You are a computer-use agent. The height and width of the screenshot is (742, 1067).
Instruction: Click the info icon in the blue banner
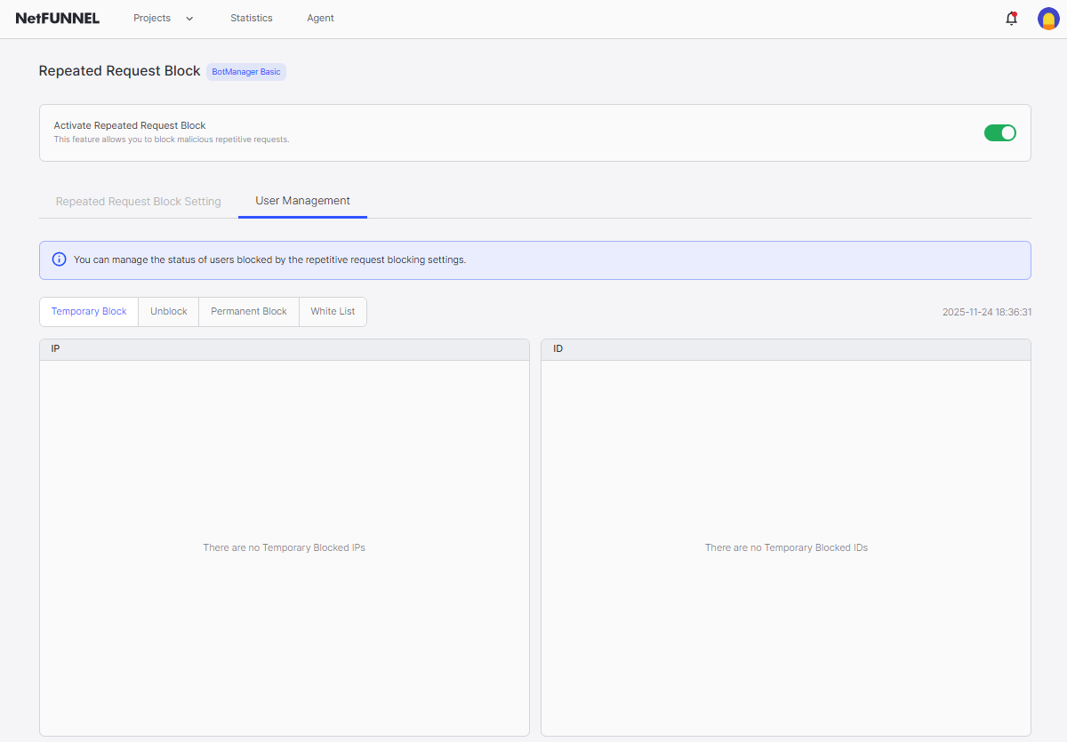[x=59, y=259]
